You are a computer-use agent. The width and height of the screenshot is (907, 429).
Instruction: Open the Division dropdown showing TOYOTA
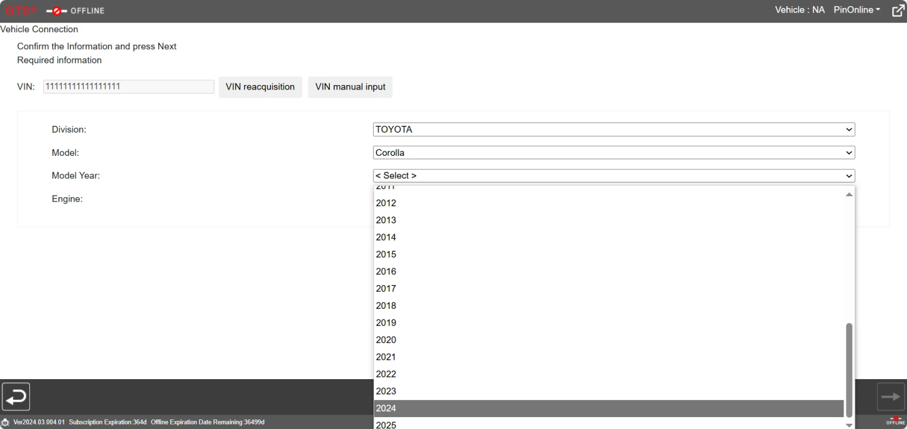point(613,130)
